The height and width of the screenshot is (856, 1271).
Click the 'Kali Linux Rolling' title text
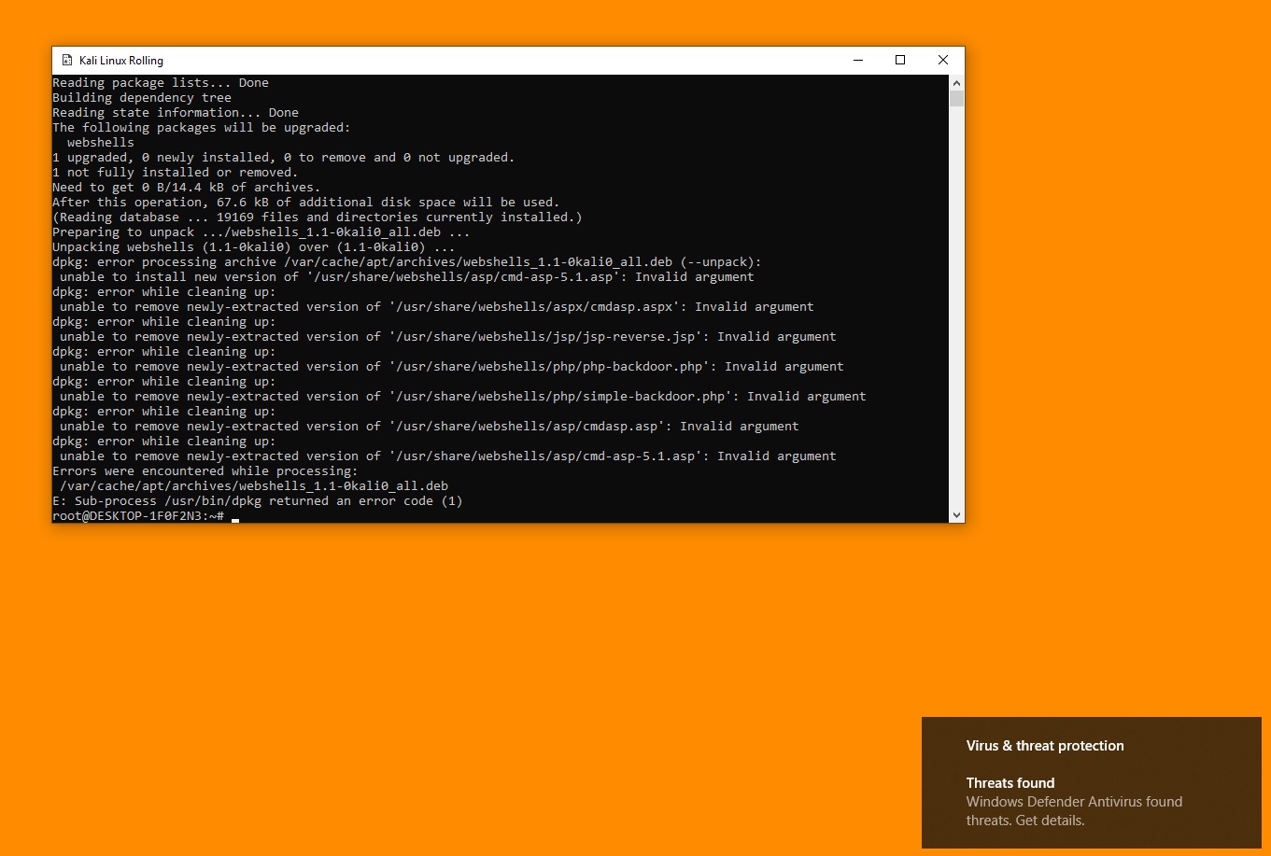tap(121, 60)
